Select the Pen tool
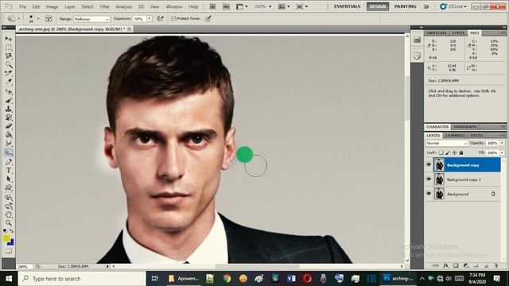Image resolution: width=509 pixels, height=286 pixels. click(x=9, y=162)
